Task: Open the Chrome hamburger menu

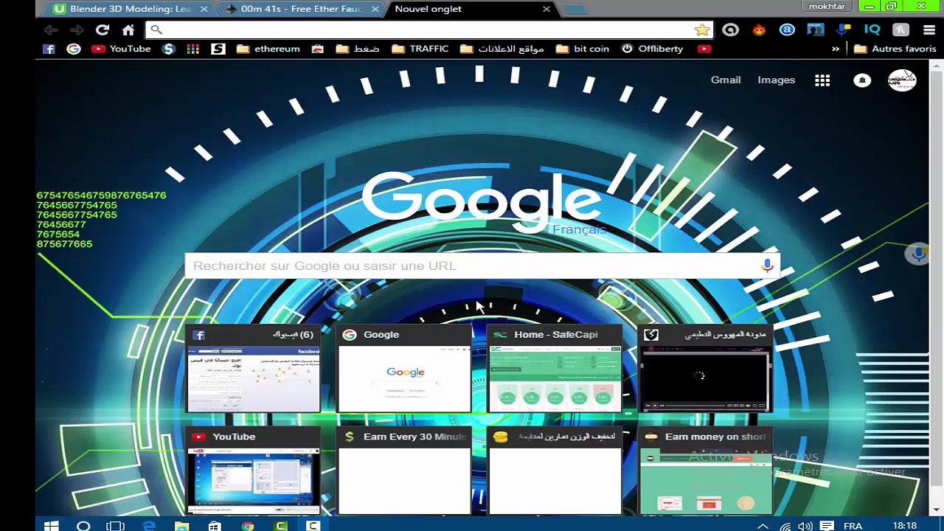Action: coord(929,29)
